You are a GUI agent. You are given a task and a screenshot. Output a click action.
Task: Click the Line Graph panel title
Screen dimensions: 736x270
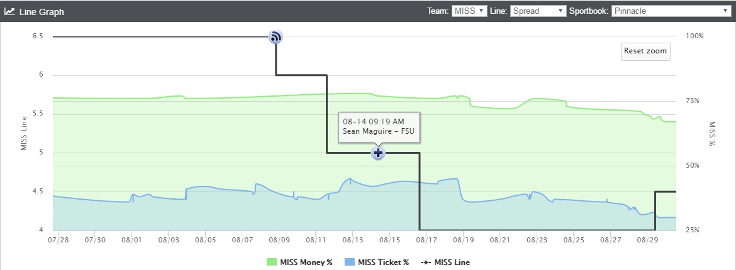[42, 12]
